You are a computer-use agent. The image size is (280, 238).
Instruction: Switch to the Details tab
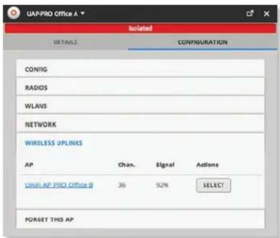click(x=66, y=42)
